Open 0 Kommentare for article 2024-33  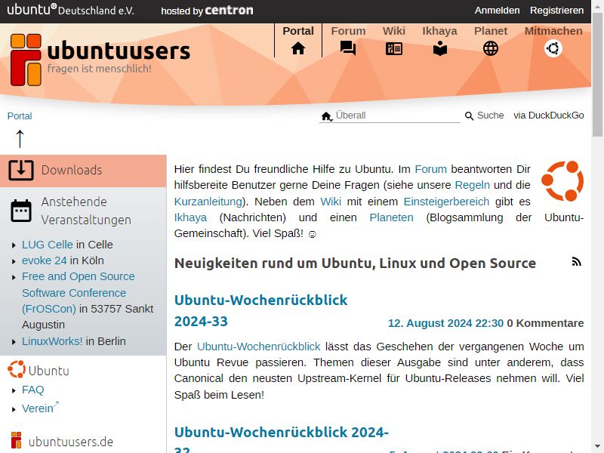545,323
